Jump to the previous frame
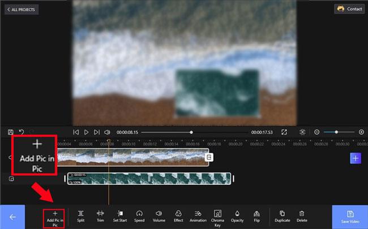Screen dimensions: 368x229 (76, 132)
